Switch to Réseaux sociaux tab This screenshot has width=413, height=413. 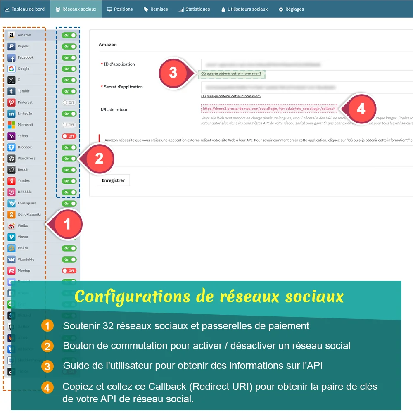pyautogui.click(x=76, y=9)
